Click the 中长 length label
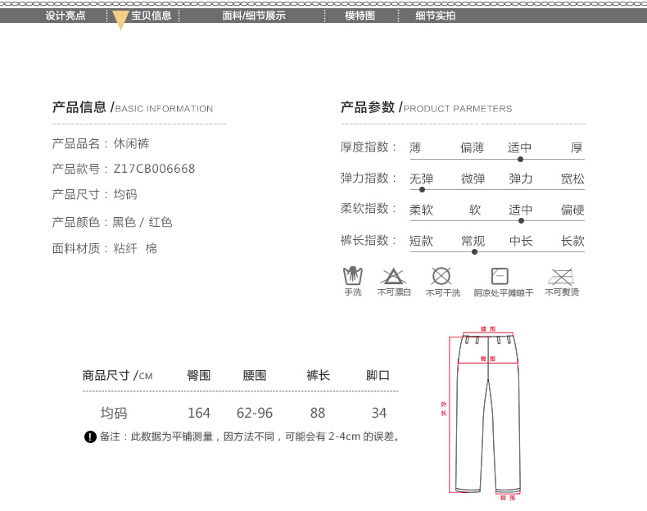647x511 pixels. tap(521, 241)
